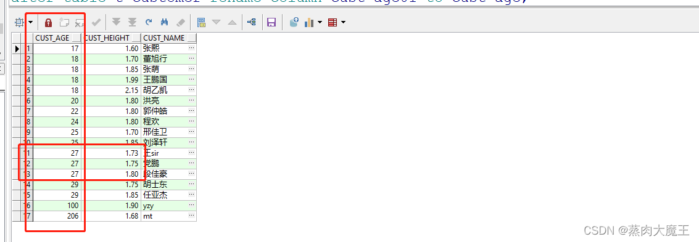Select the height cell 2.15

coord(112,90)
